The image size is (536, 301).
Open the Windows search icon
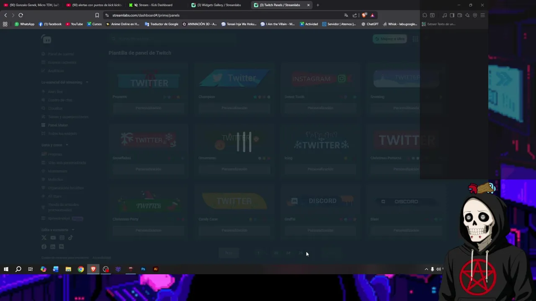(x=18, y=269)
